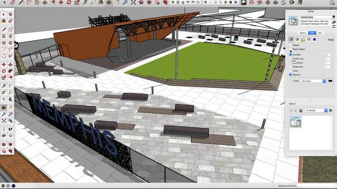
Task: Click Update style refresh icon in Styles
Action: pos(334,27)
